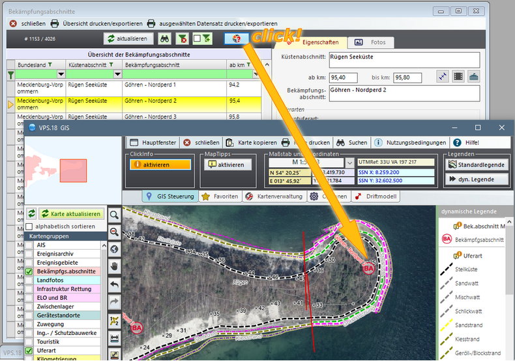Click the dyn. Legende button
Screen dimensions: 515x361
[x=477, y=179]
